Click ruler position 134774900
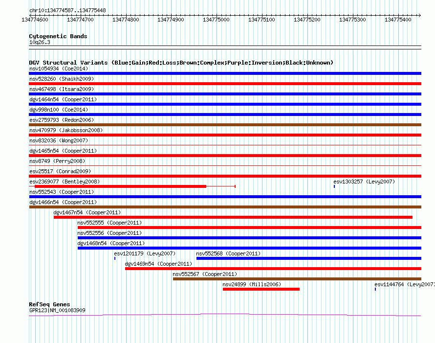Image resolution: width=435 pixels, height=343 pixels. [x=171, y=20]
